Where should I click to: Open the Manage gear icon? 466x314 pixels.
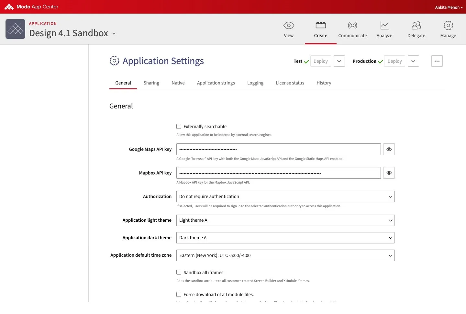[448, 25]
